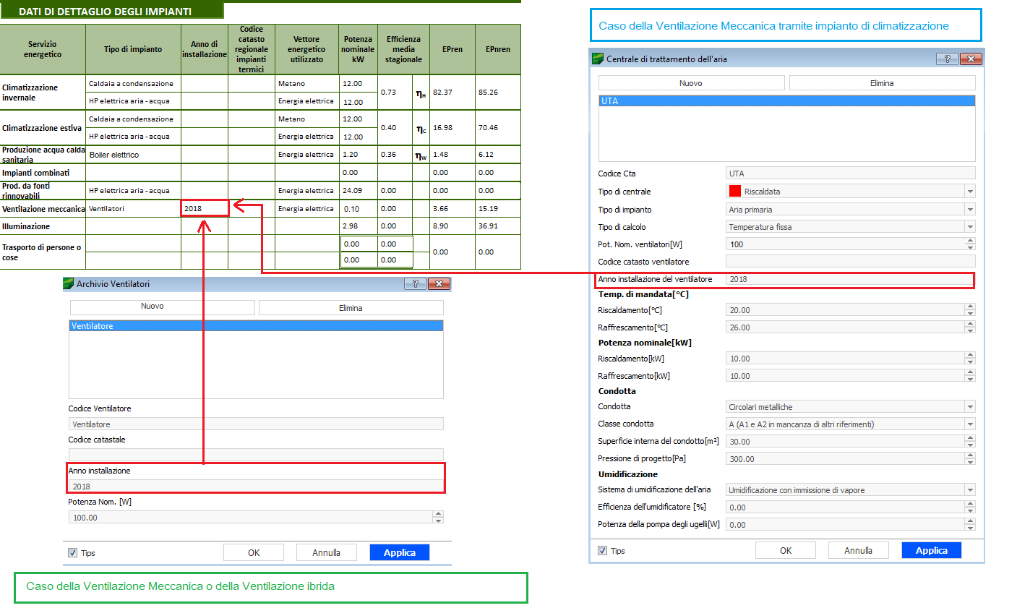Click the red Riscaldata color swatch

(735, 192)
